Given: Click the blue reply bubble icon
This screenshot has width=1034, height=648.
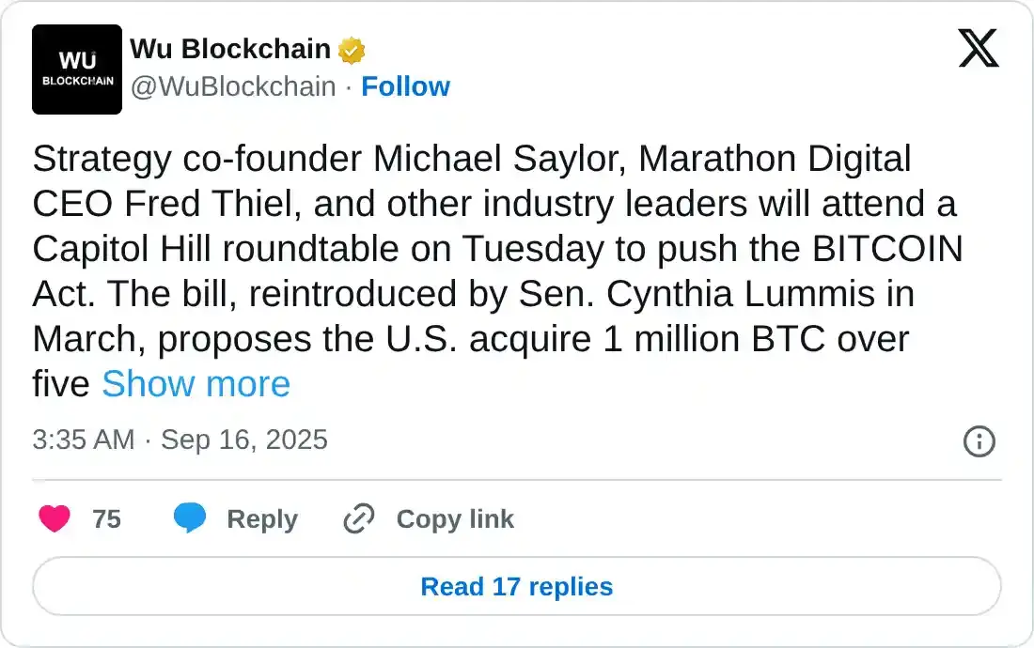Looking at the screenshot, I should tap(190, 518).
